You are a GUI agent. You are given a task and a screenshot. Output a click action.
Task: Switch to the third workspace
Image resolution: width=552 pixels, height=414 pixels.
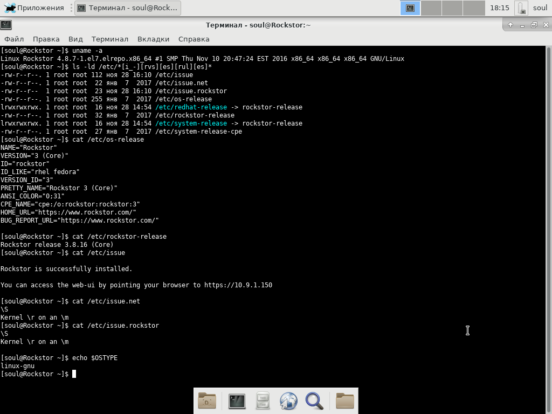[452, 8]
